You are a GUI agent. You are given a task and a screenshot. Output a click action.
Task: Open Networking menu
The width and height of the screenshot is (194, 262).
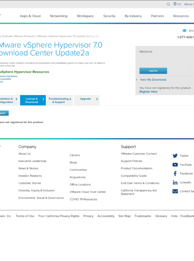[59, 16]
